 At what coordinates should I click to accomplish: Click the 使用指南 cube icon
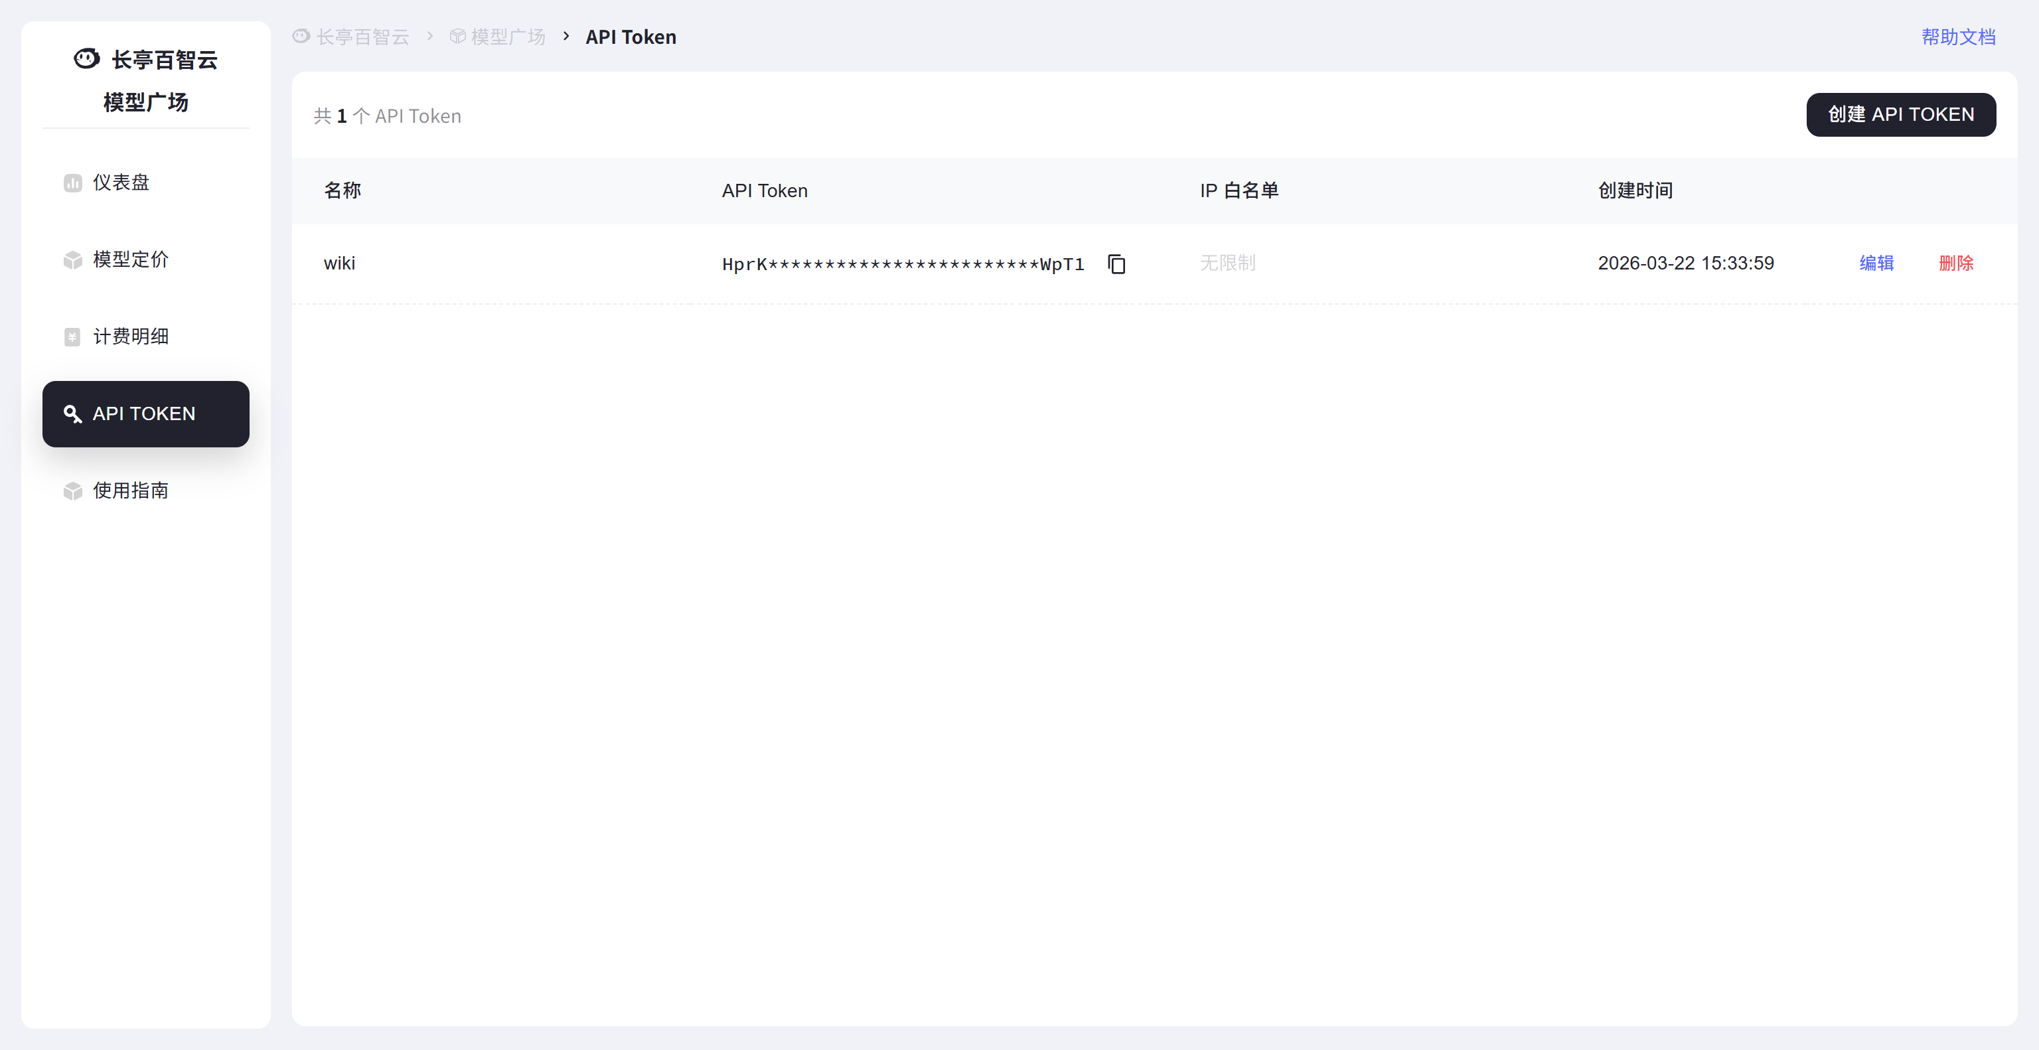(73, 490)
